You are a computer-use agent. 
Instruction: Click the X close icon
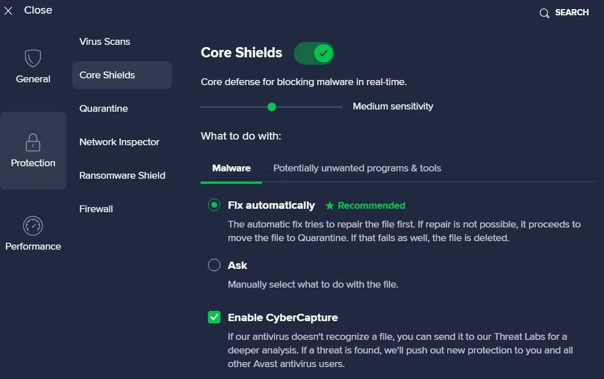pos(9,11)
